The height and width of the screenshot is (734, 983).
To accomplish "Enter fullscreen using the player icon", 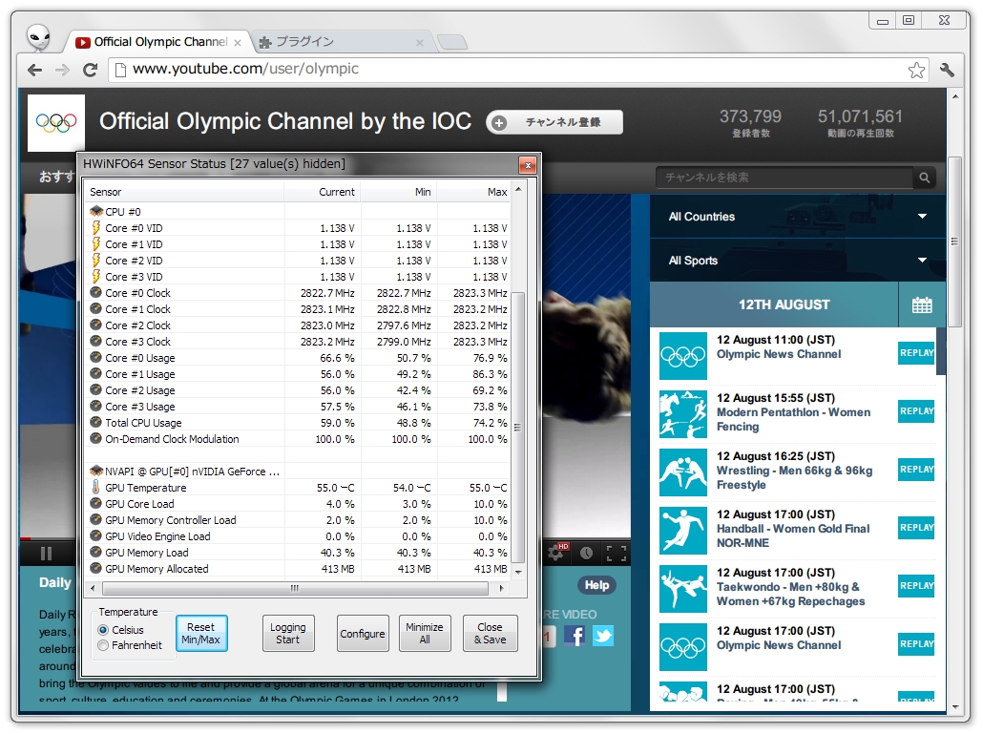I will [617, 554].
